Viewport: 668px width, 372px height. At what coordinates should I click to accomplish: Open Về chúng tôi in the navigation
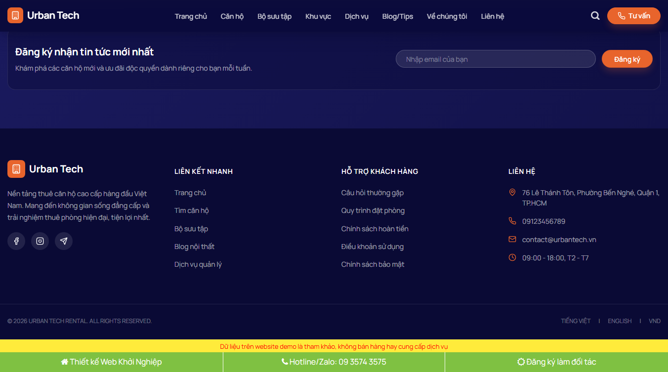click(447, 16)
